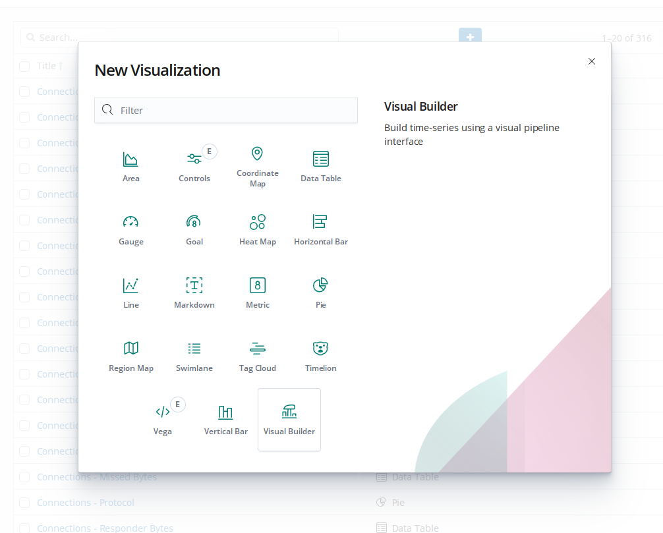663x533 pixels.
Task: Toggle the select-all checkbox beside Title
Action: [24, 66]
